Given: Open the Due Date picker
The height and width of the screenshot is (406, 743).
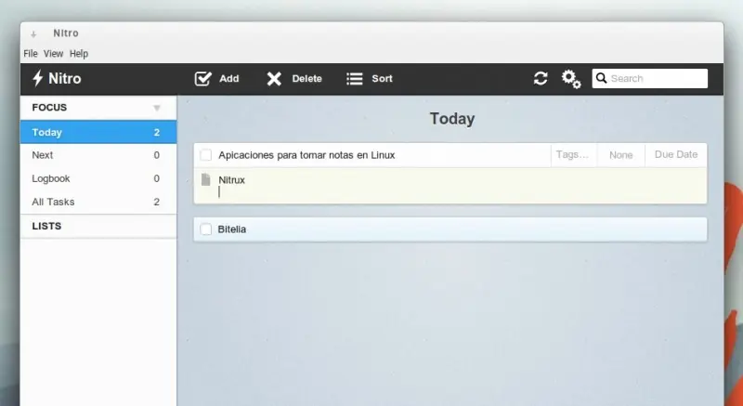Looking at the screenshot, I should pyautogui.click(x=676, y=154).
